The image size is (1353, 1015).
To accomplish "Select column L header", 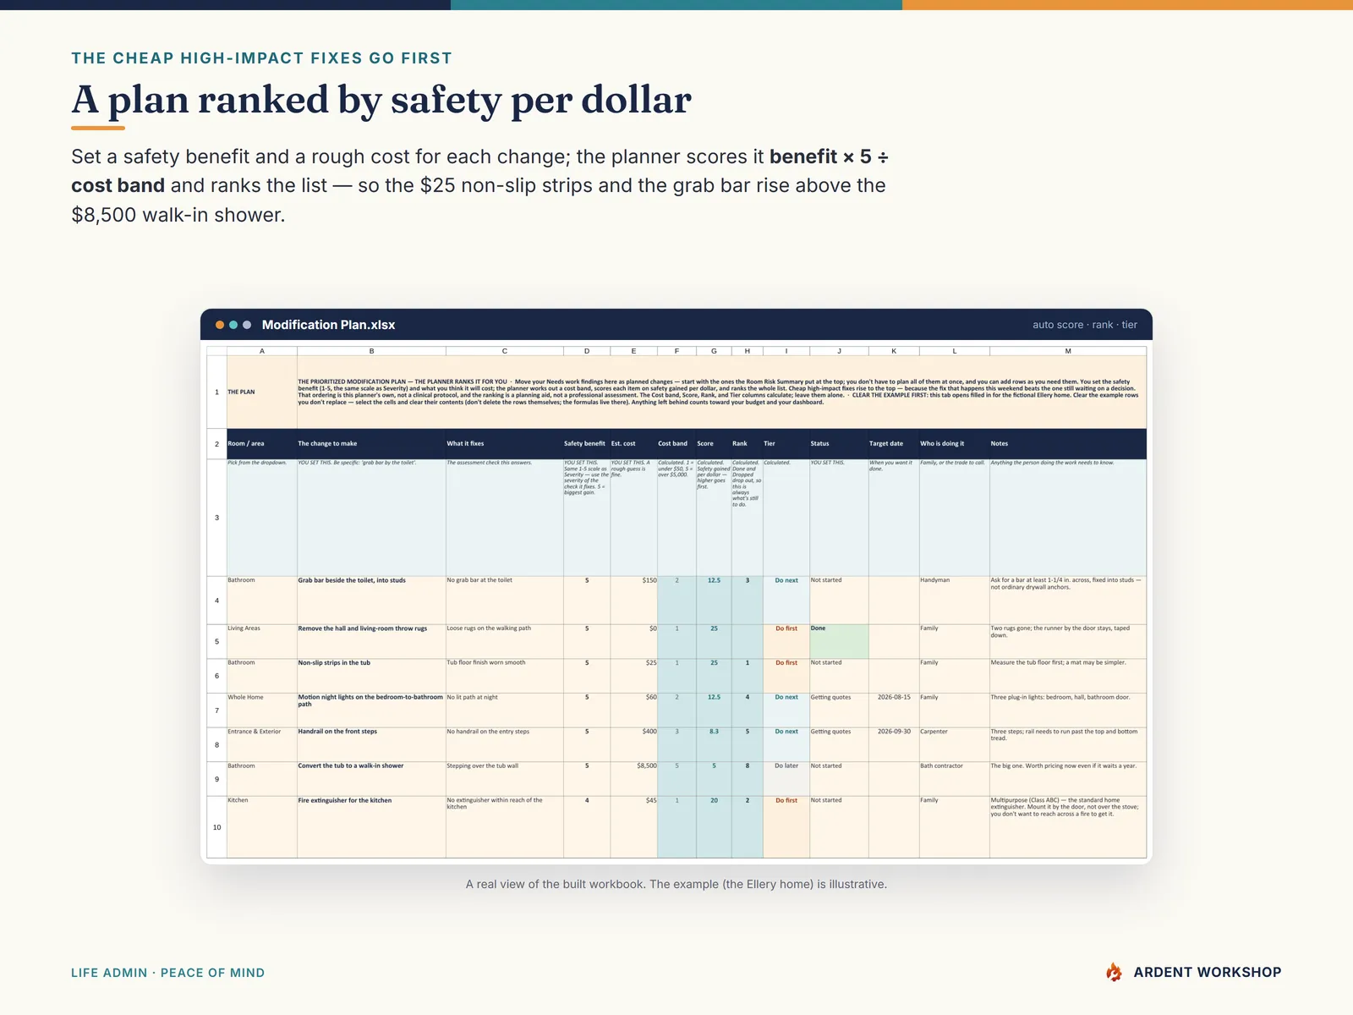I will (x=955, y=351).
